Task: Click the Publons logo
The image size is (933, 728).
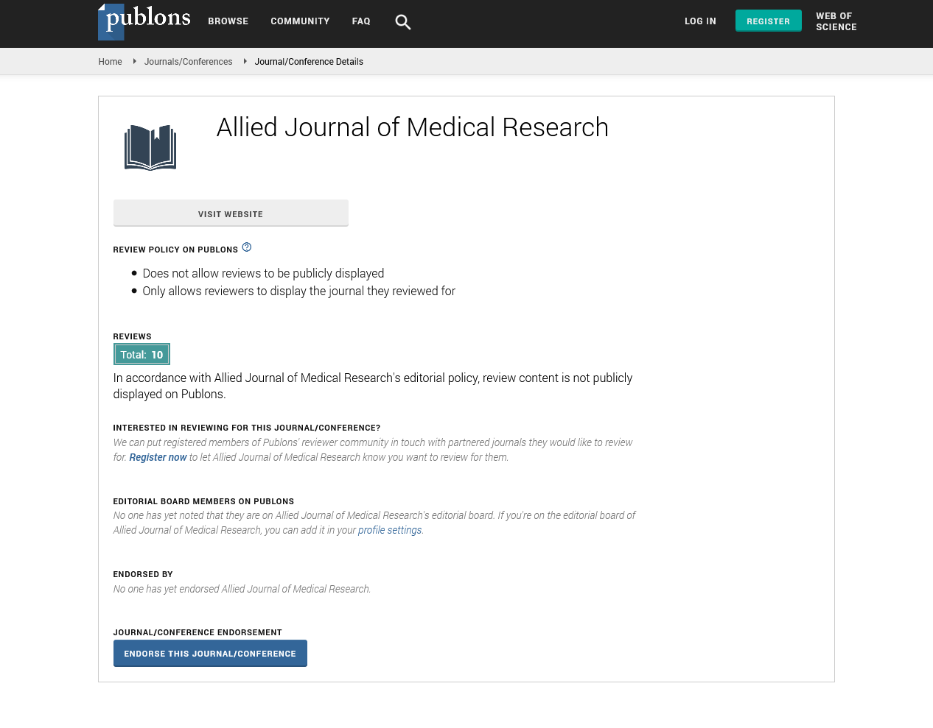Action: 144,21
